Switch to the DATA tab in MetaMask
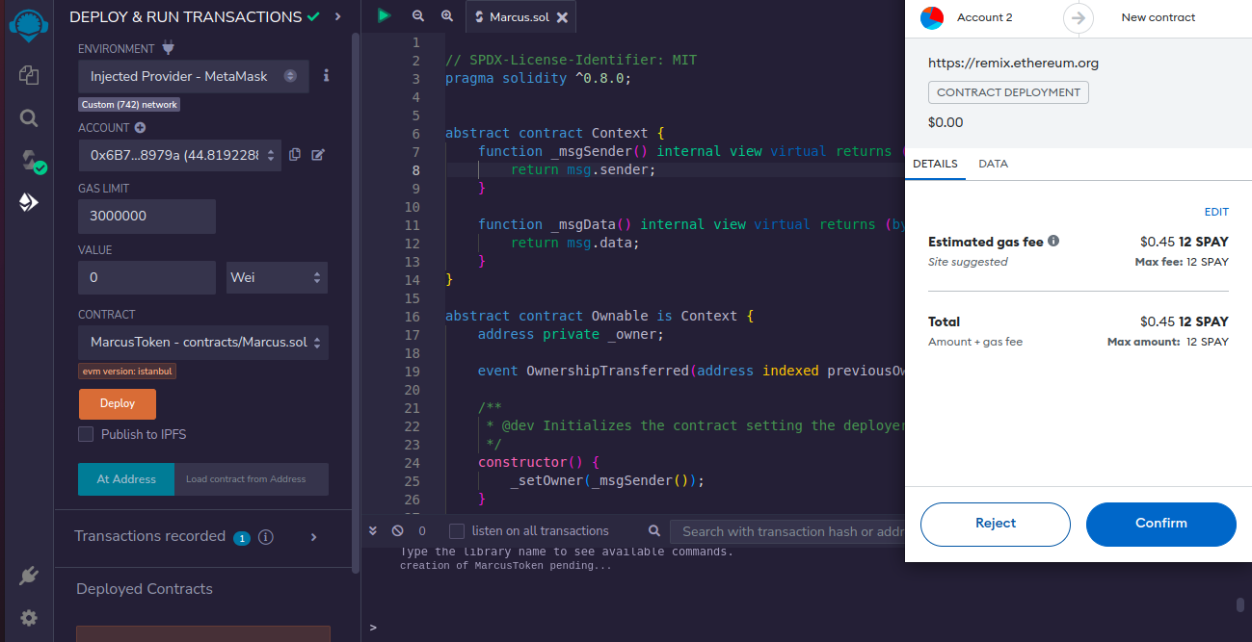The height and width of the screenshot is (642, 1252). tap(993, 164)
